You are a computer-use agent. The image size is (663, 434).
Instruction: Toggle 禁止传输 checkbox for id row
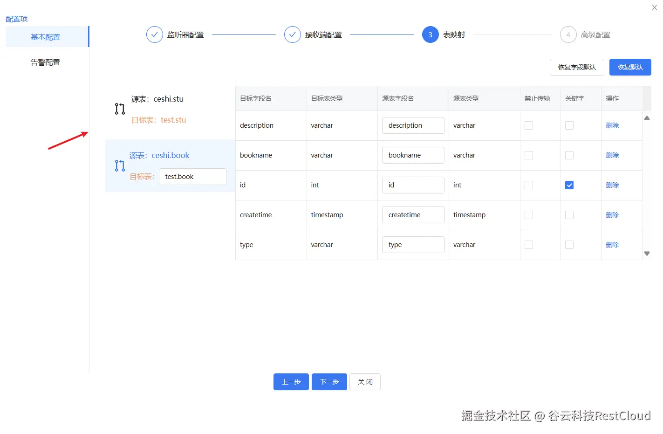pyautogui.click(x=529, y=185)
